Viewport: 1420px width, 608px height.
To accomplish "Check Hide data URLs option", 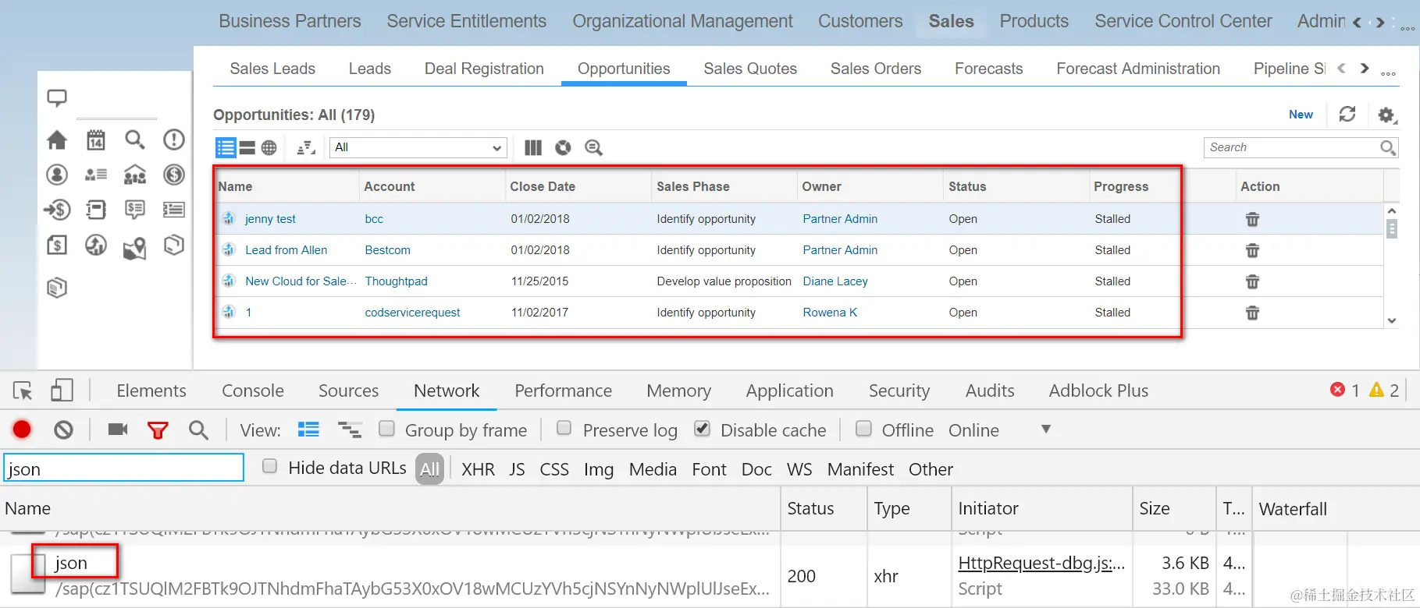I will (270, 467).
